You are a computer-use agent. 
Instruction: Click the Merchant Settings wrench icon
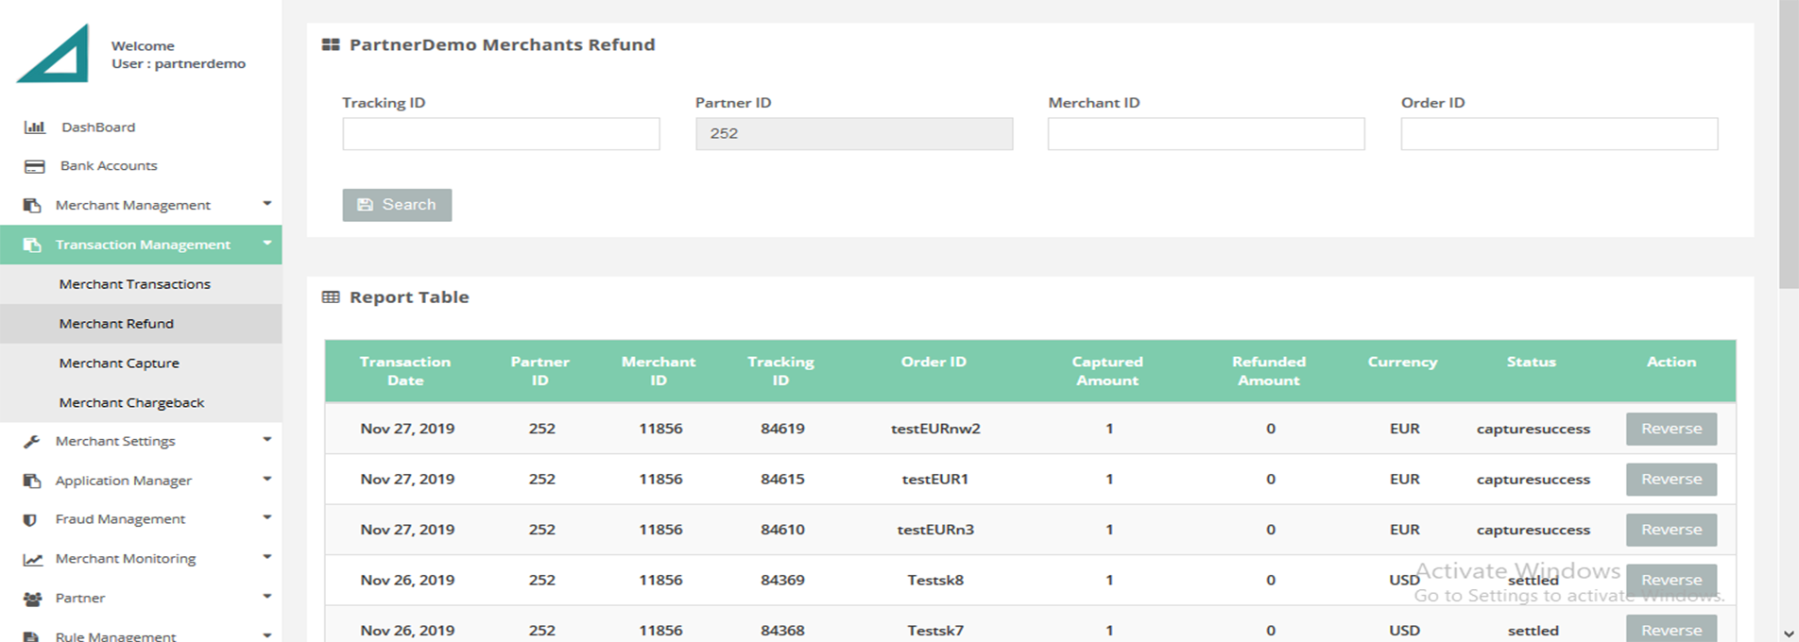tap(32, 442)
